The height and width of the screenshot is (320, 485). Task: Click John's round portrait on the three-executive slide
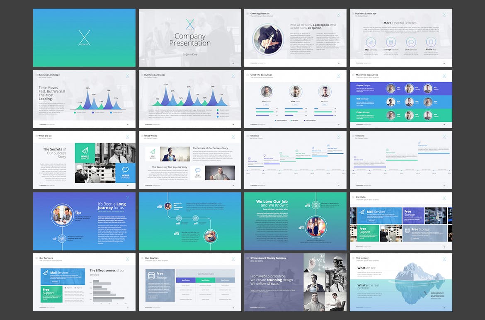coord(267,92)
